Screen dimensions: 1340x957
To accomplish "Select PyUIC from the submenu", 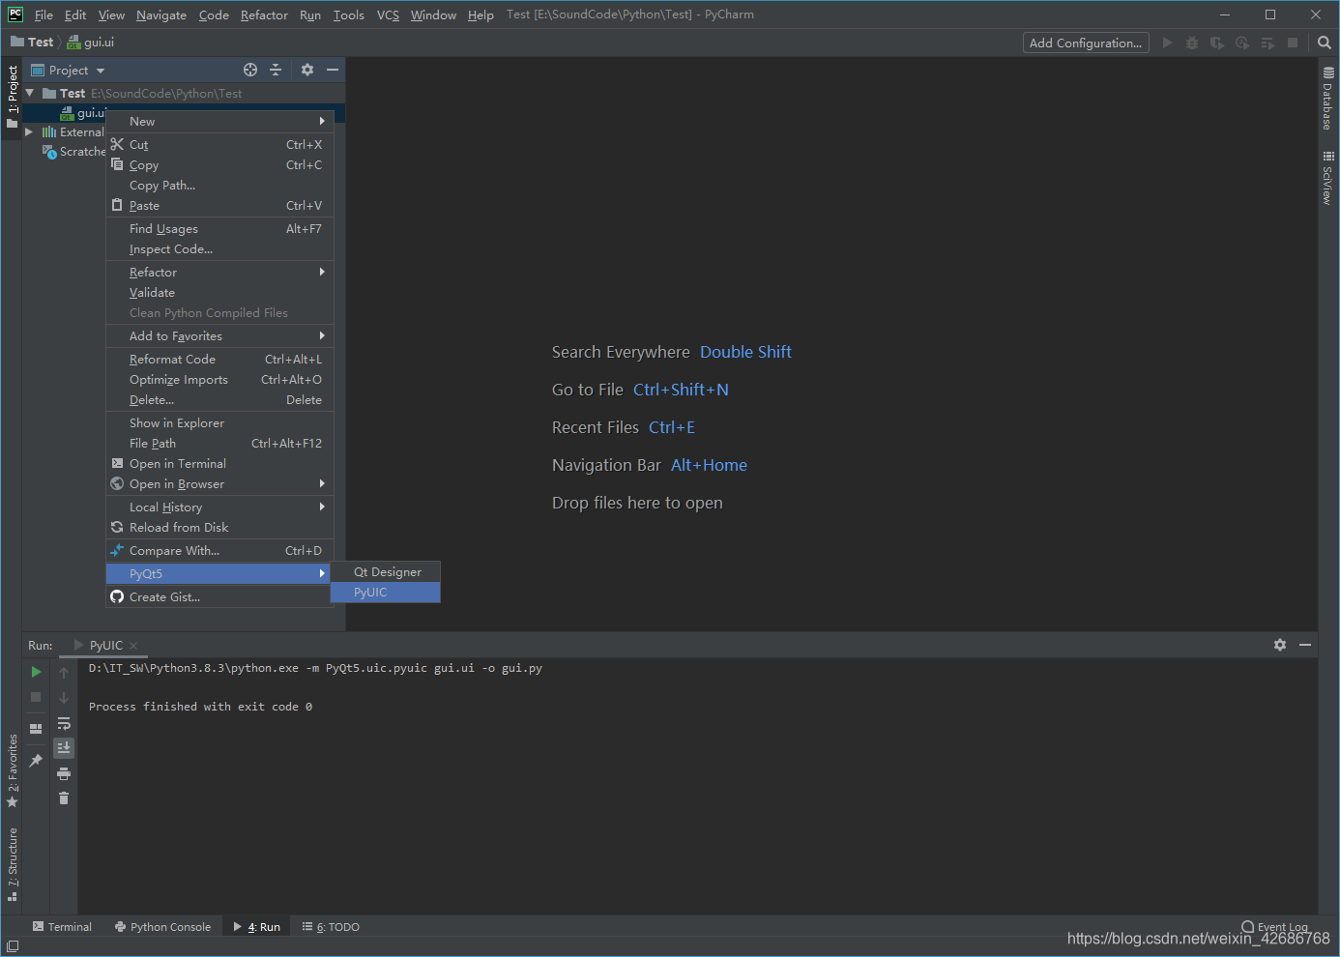I will (x=385, y=592).
